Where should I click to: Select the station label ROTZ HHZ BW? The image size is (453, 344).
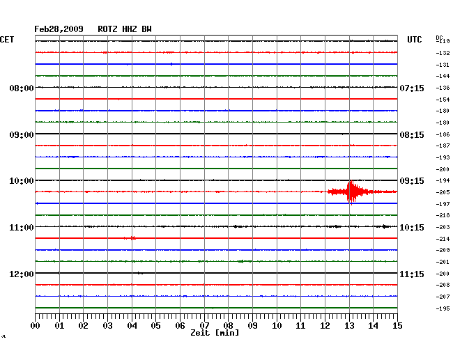tap(125, 29)
